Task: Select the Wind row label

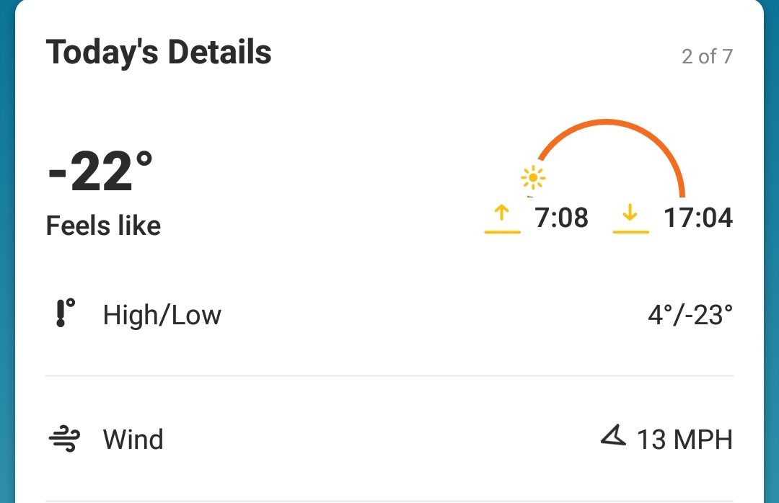Action: tap(133, 440)
